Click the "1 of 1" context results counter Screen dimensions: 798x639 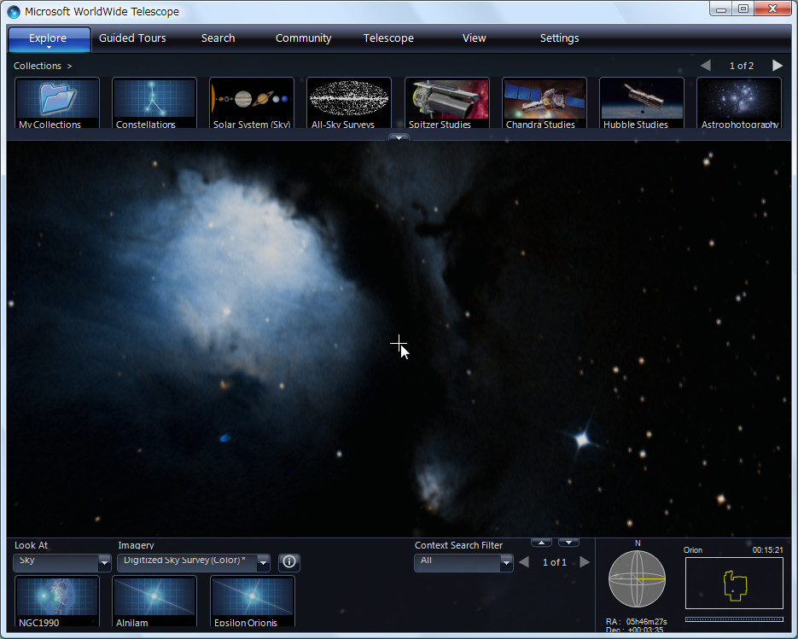tap(554, 562)
